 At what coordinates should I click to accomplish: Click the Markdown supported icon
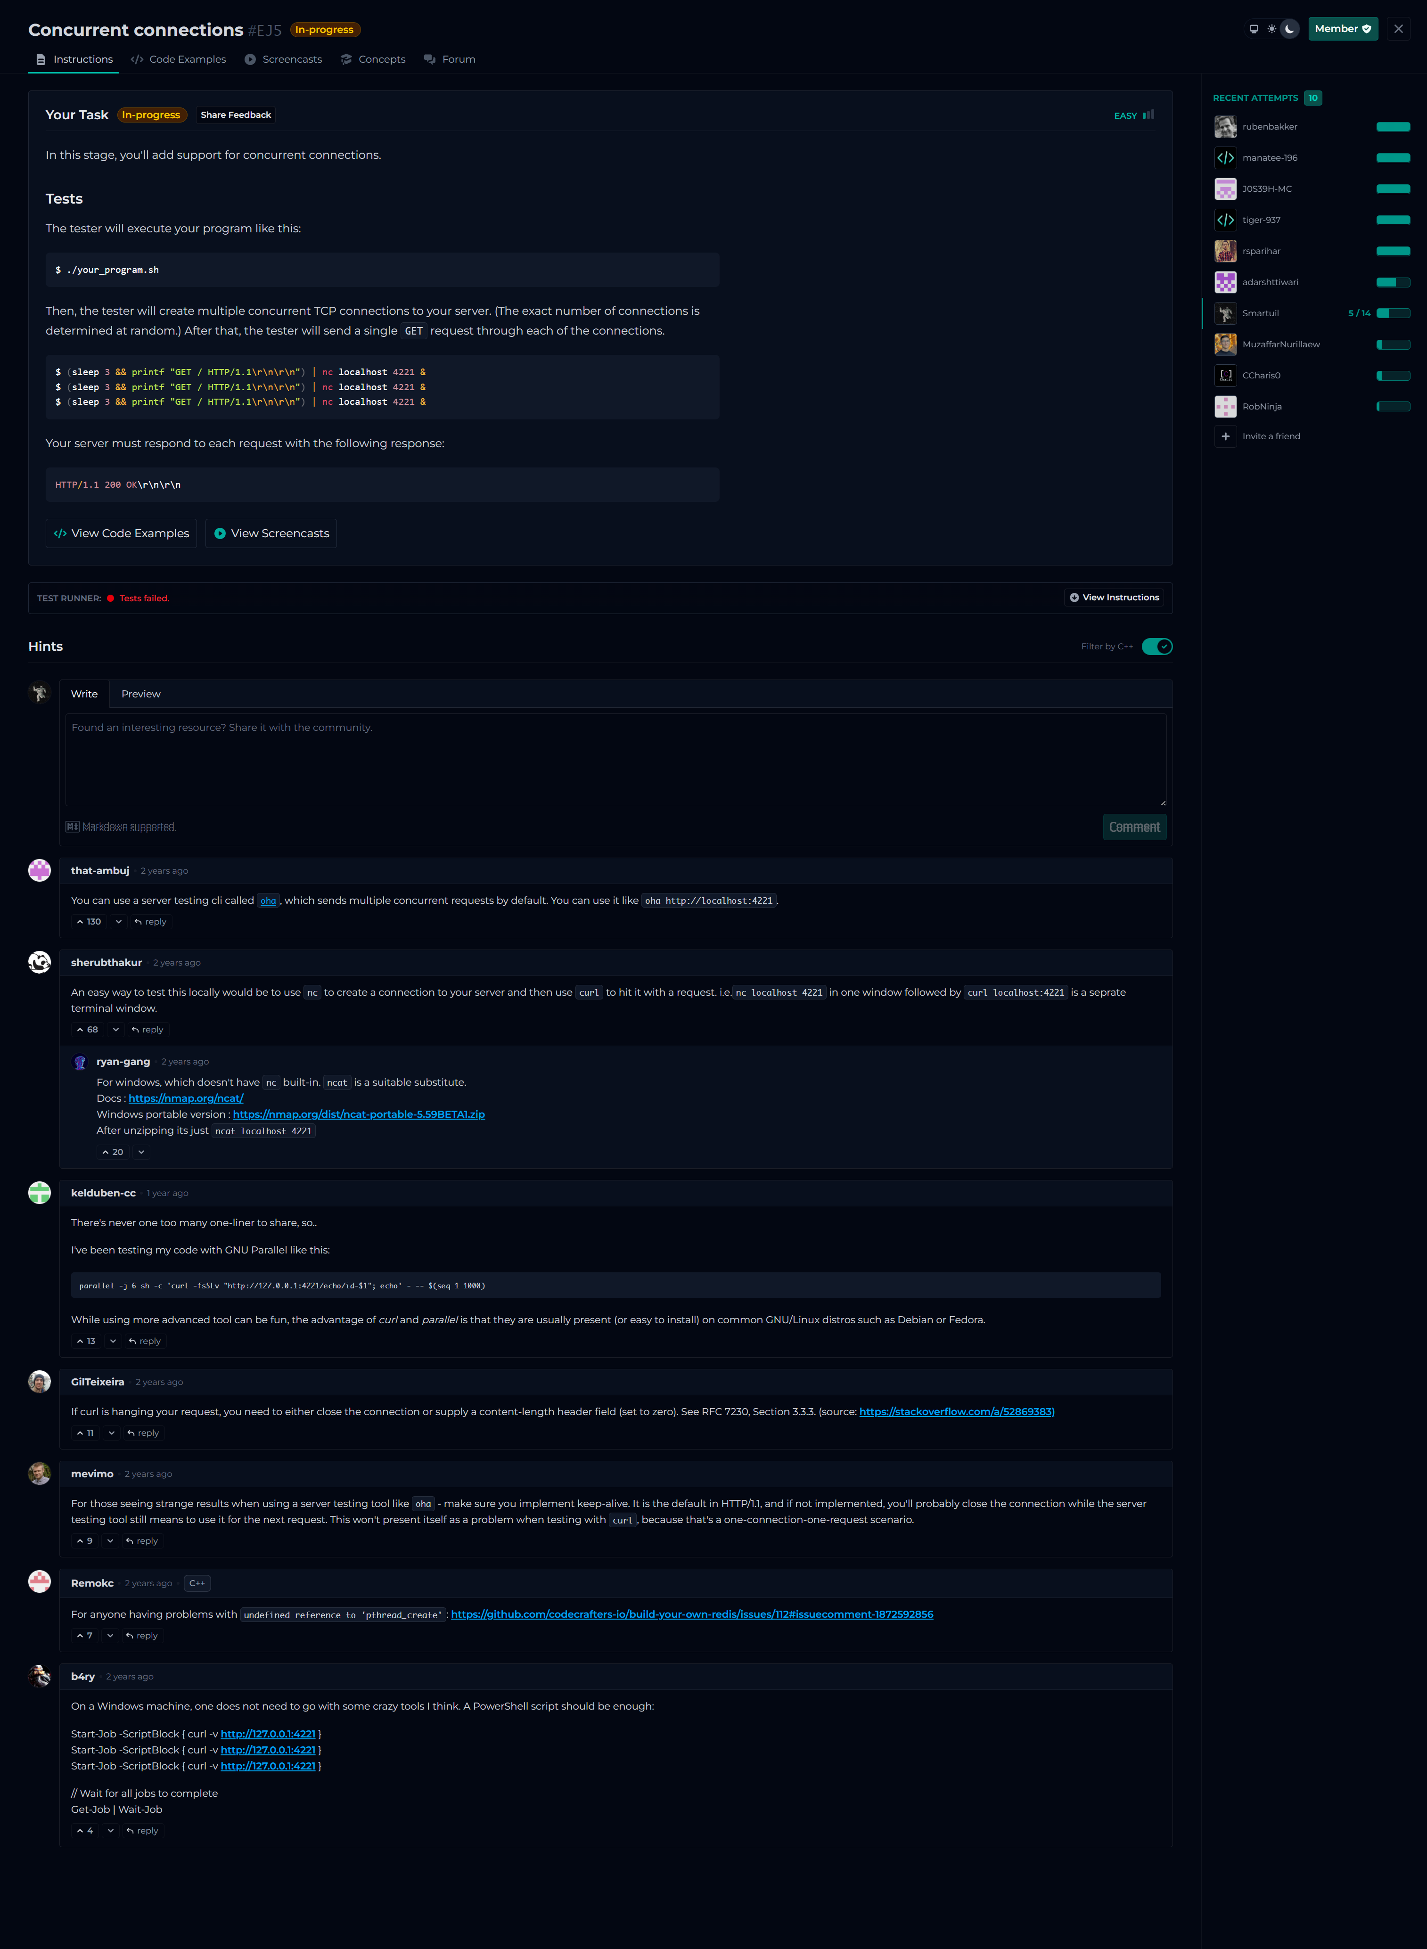[73, 827]
